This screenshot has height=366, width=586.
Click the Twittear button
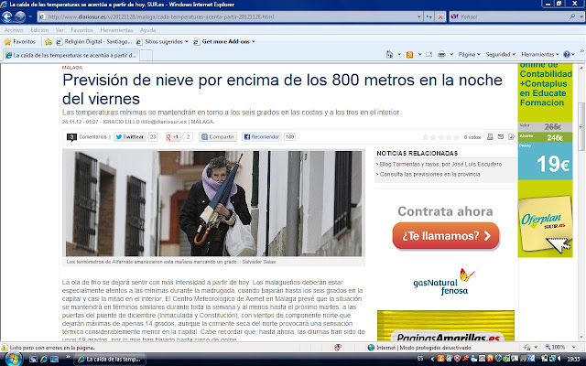[x=129, y=137]
